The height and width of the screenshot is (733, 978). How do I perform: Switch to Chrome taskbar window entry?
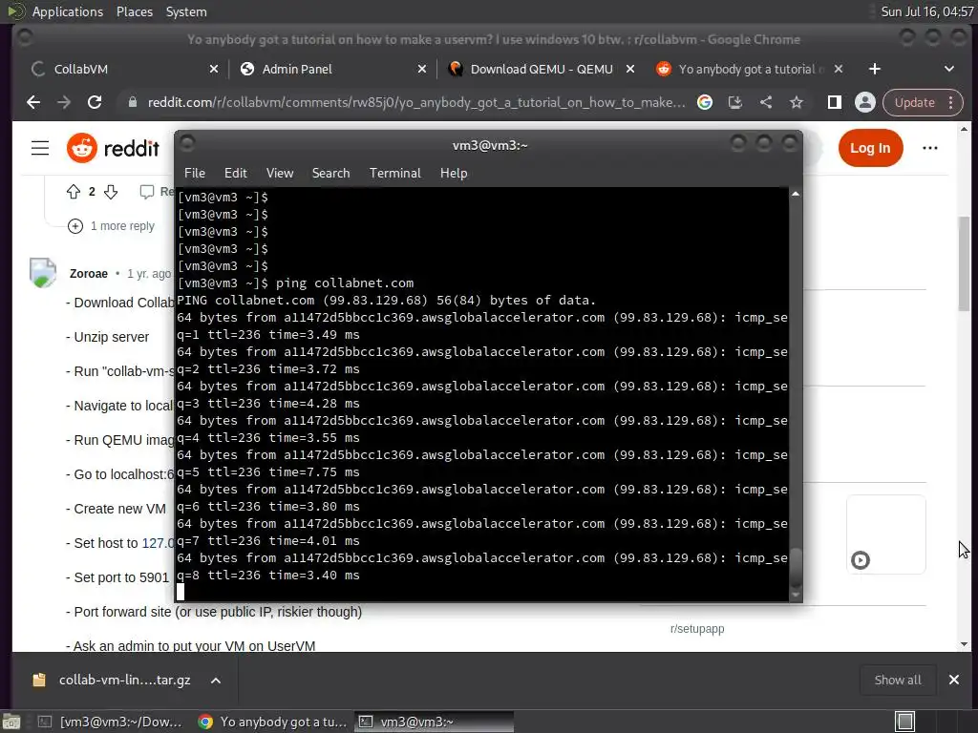273,722
